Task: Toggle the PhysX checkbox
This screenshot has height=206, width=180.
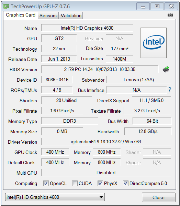Action: (x=100, y=183)
